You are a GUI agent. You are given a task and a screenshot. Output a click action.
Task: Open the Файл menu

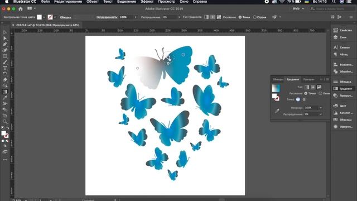tap(45, 2)
